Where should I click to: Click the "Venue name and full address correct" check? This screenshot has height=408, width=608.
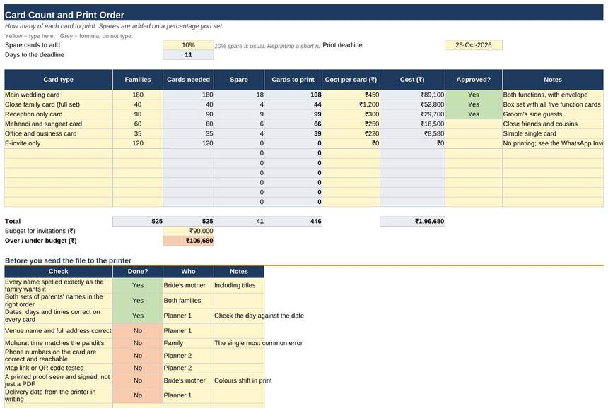pyautogui.click(x=58, y=330)
